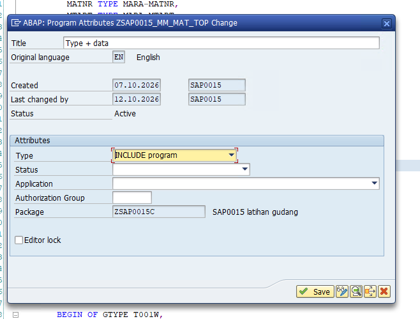420x319 pixels.
Task: Click the Last changed date 12.10.2026 field
Action: (x=137, y=99)
